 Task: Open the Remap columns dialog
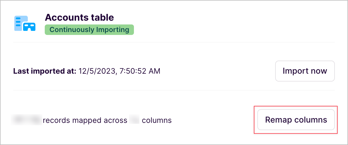(296, 120)
